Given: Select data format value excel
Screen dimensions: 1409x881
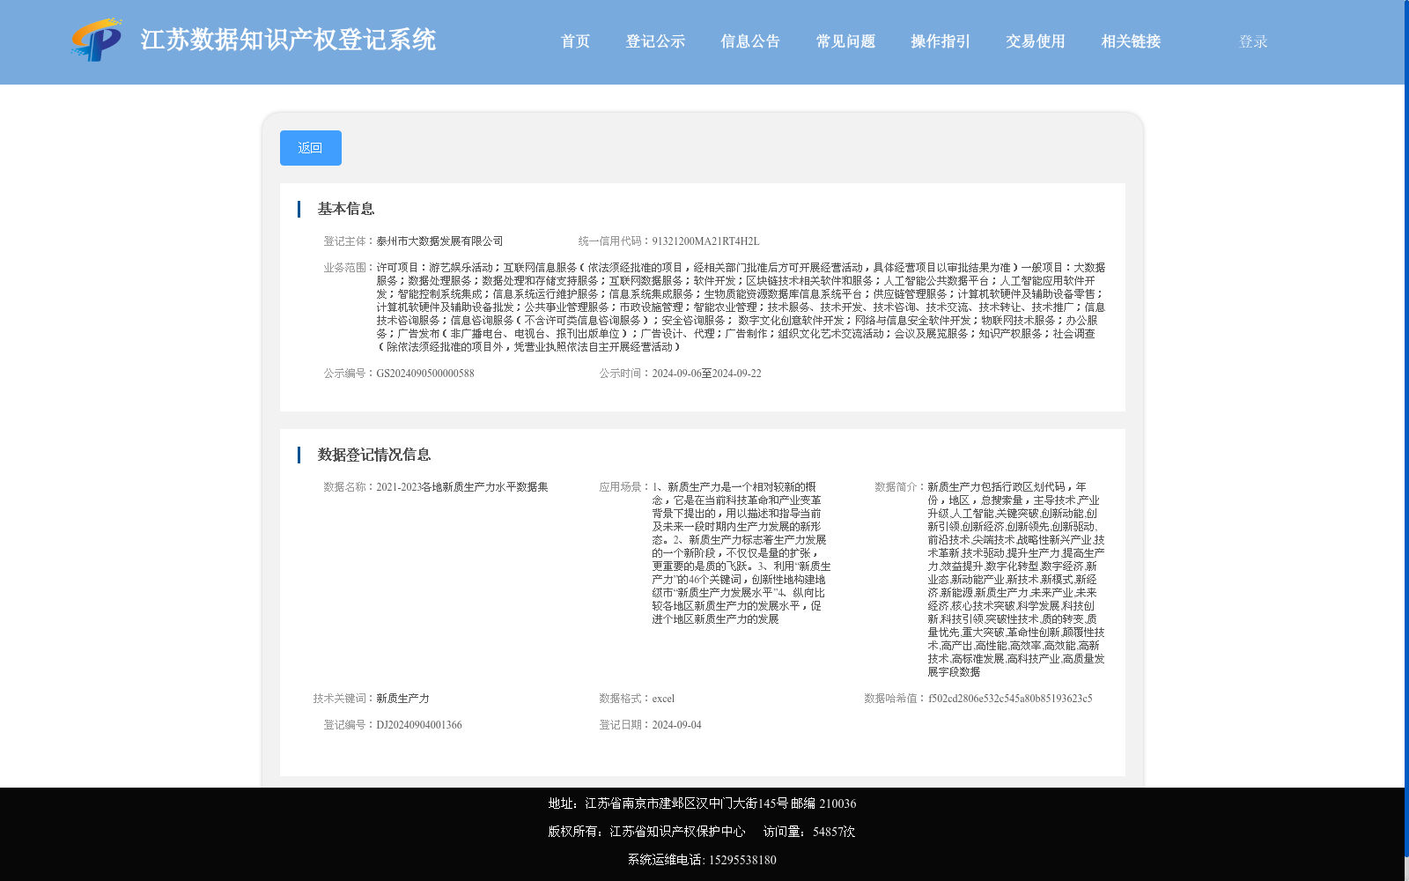Looking at the screenshot, I should tap(663, 699).
